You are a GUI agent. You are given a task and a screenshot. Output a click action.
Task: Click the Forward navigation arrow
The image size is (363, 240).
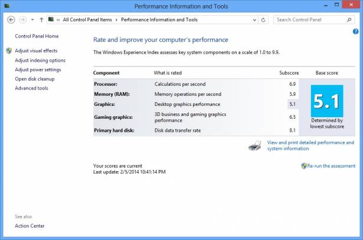tap(22, 19)
